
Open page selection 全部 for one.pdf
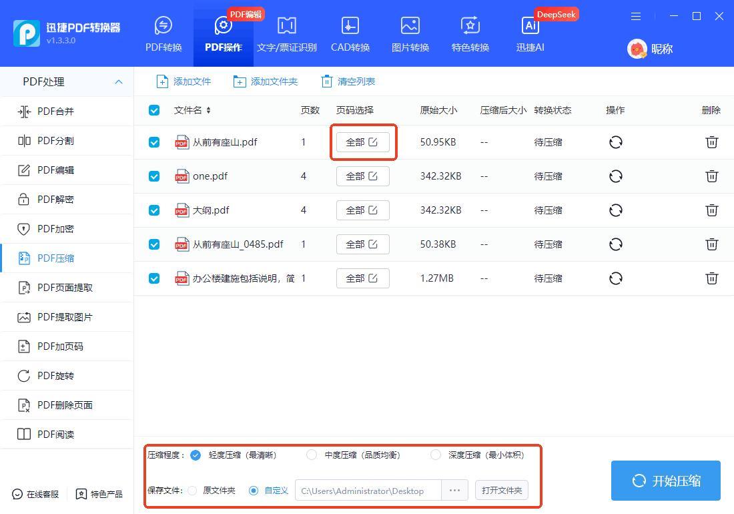tap(362, 176)
